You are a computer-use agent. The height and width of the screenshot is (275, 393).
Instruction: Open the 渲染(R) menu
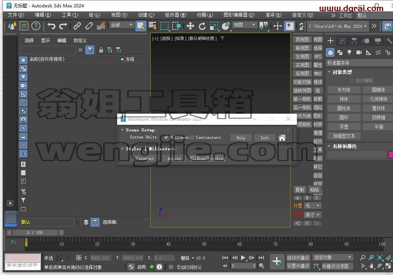click(x=273, y=15)
